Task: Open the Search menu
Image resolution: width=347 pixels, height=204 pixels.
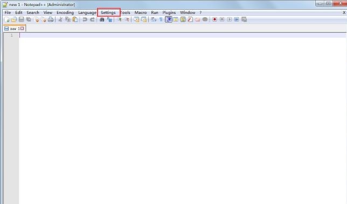Action: 33,12
